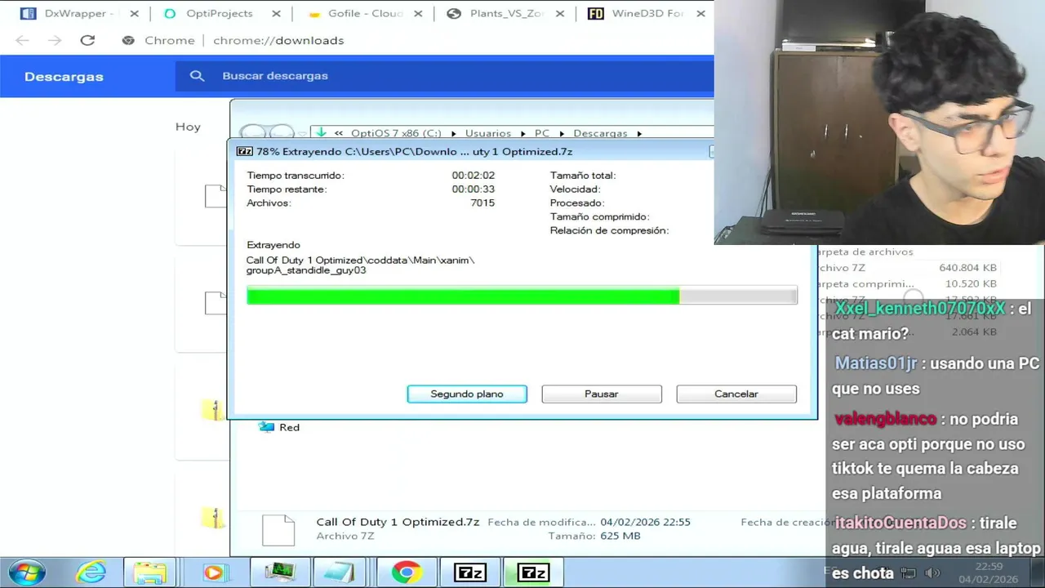Go forward in Chrome
The image size is (1045, 588).
pos(55,40)
